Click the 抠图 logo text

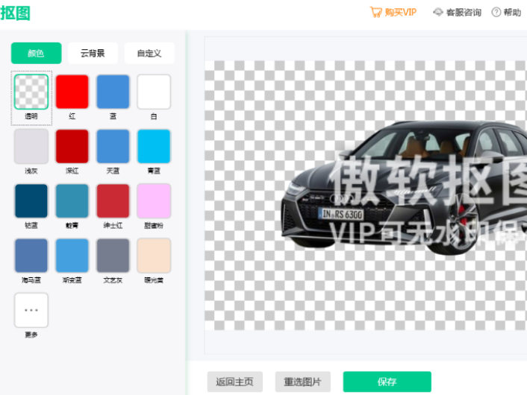(x=15, y=13)
